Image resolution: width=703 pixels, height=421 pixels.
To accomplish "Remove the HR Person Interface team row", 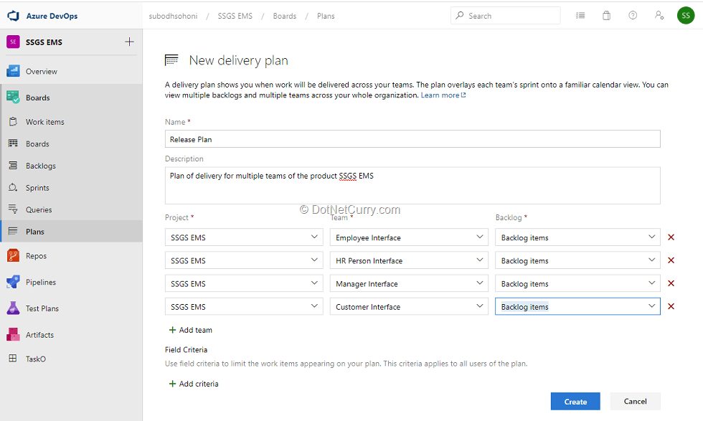I will 671,260.
